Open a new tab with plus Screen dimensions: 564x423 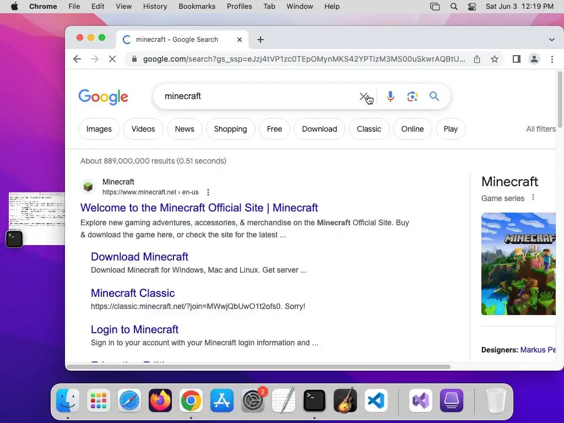(x=261, y=40)
